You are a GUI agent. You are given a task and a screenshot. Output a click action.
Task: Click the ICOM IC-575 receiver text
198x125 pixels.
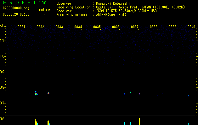pyautogui.click(x=126, y=11)
